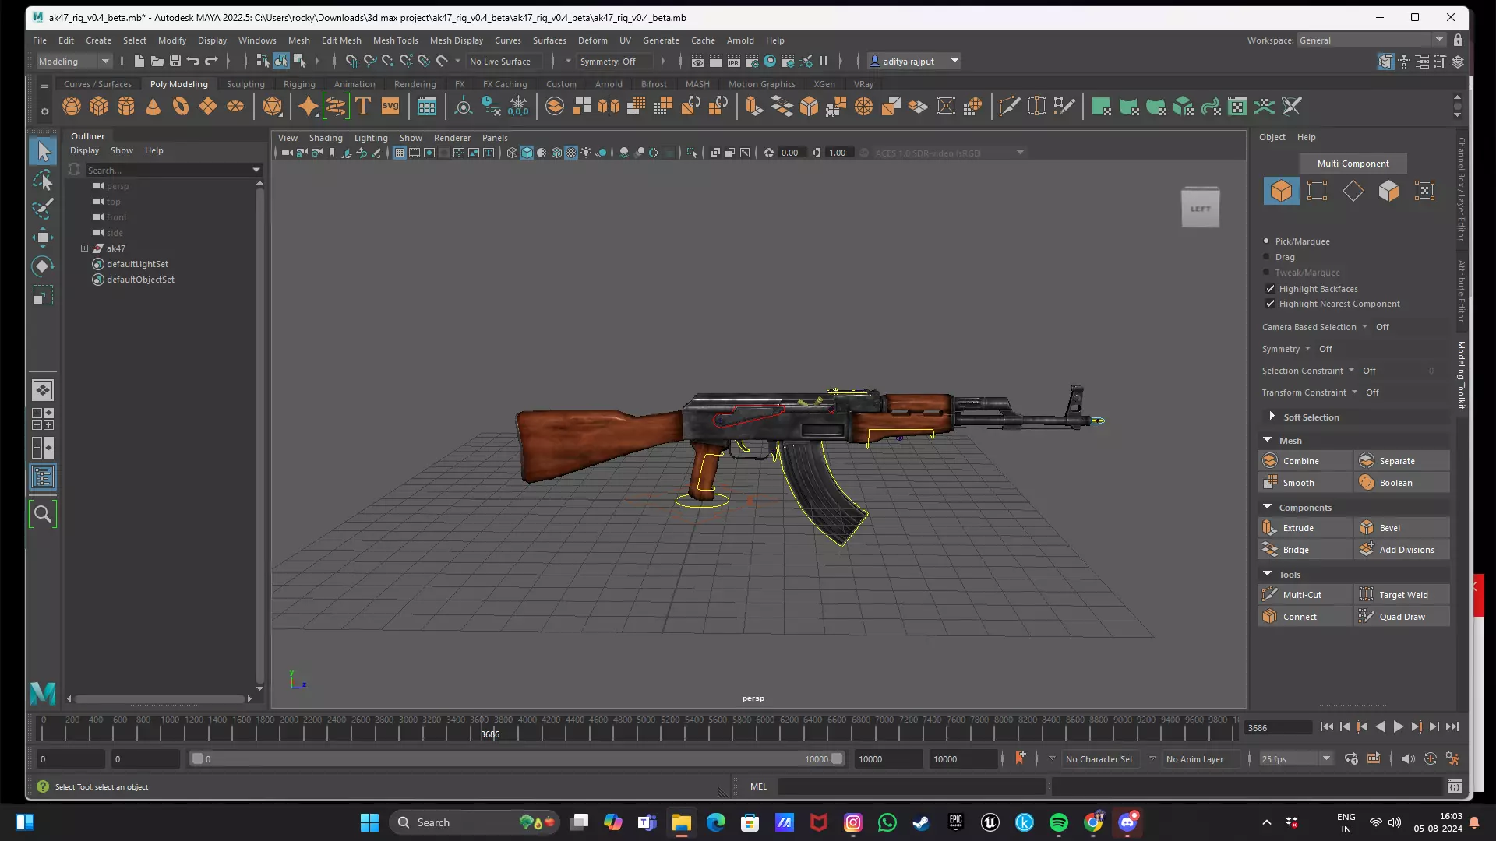Click the Extrude components button
The image size is (1496, 841).
[x=1298, y=528]
